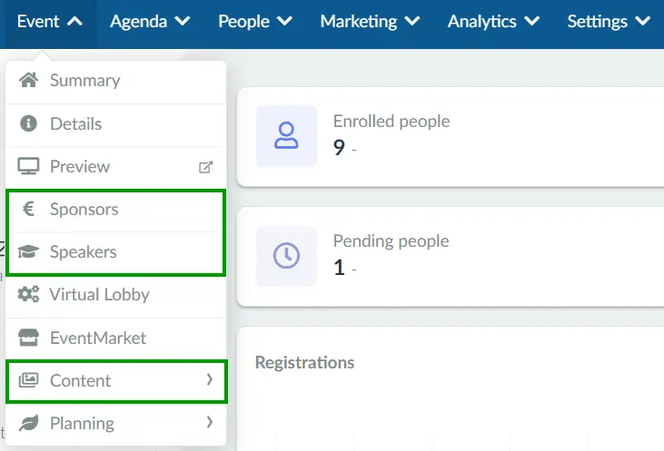This screenshot has width=664, height=451.
Task: Click the euro icon beside Sponsors
Action: tap(28, 209)
